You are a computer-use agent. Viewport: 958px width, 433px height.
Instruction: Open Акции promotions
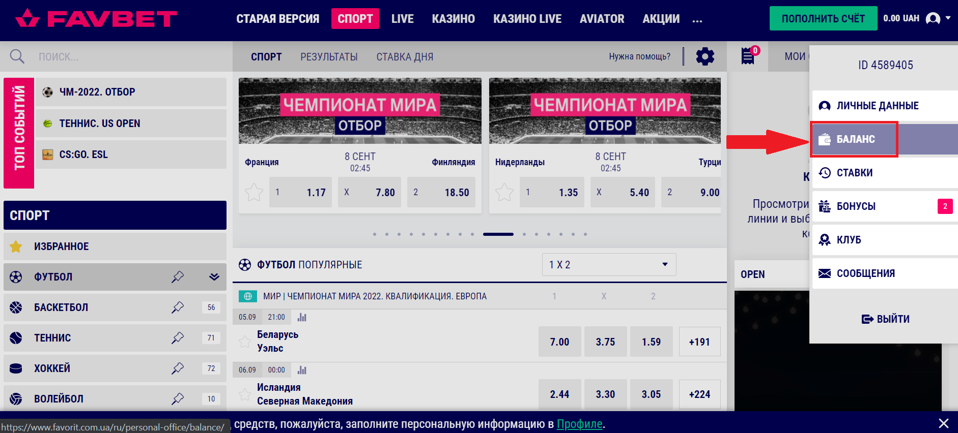click(x=661, y=19)
